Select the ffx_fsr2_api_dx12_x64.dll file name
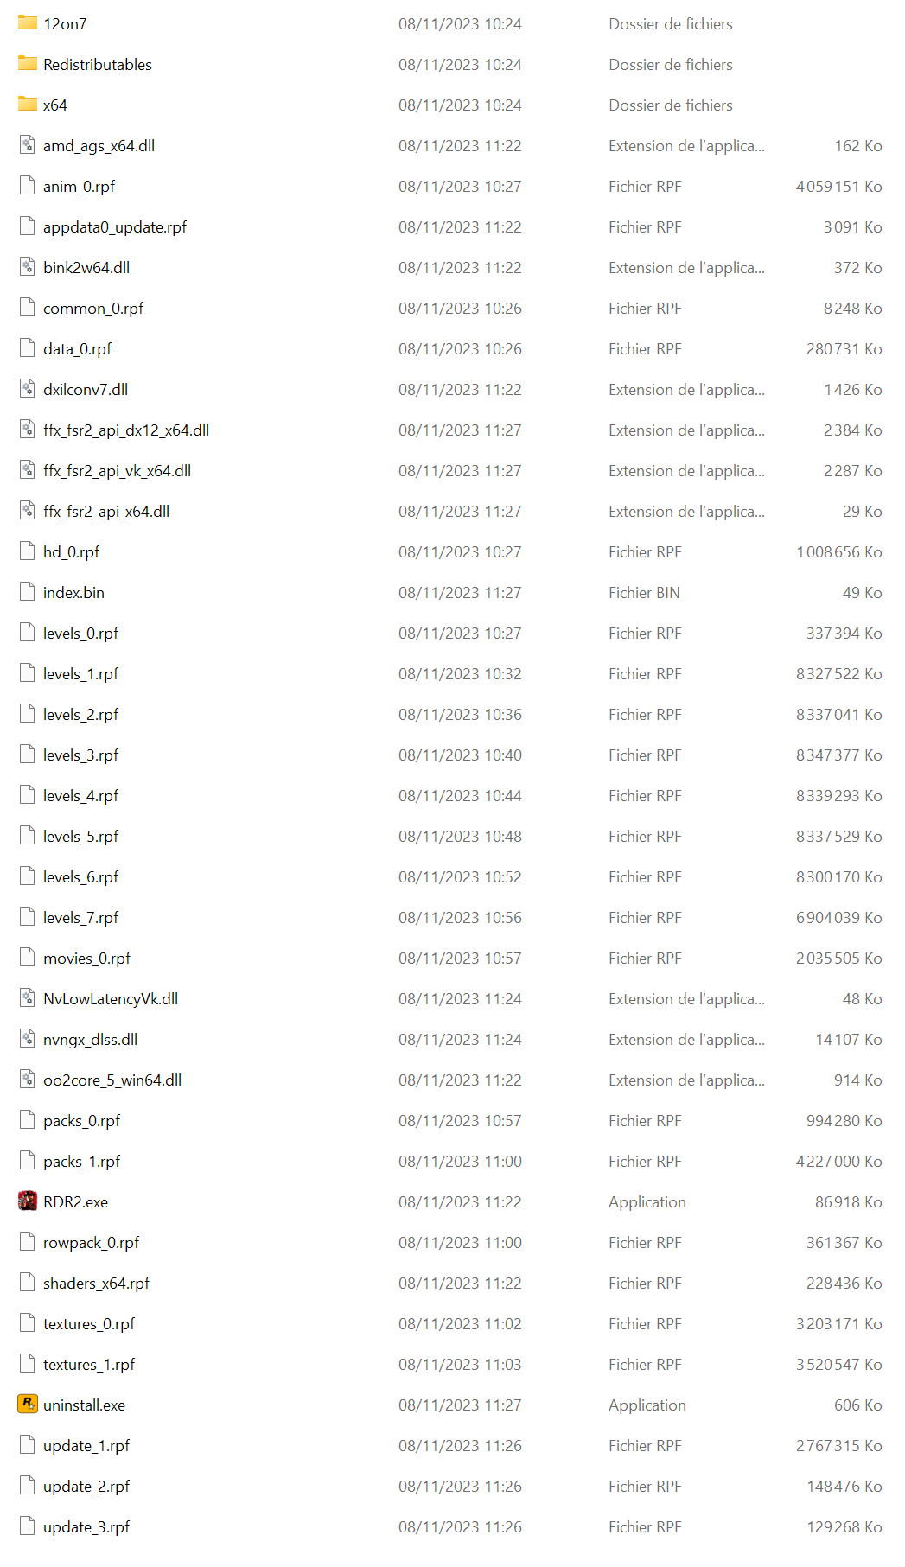The width and height of the screenshot is (905, 1567). [126, 430]
